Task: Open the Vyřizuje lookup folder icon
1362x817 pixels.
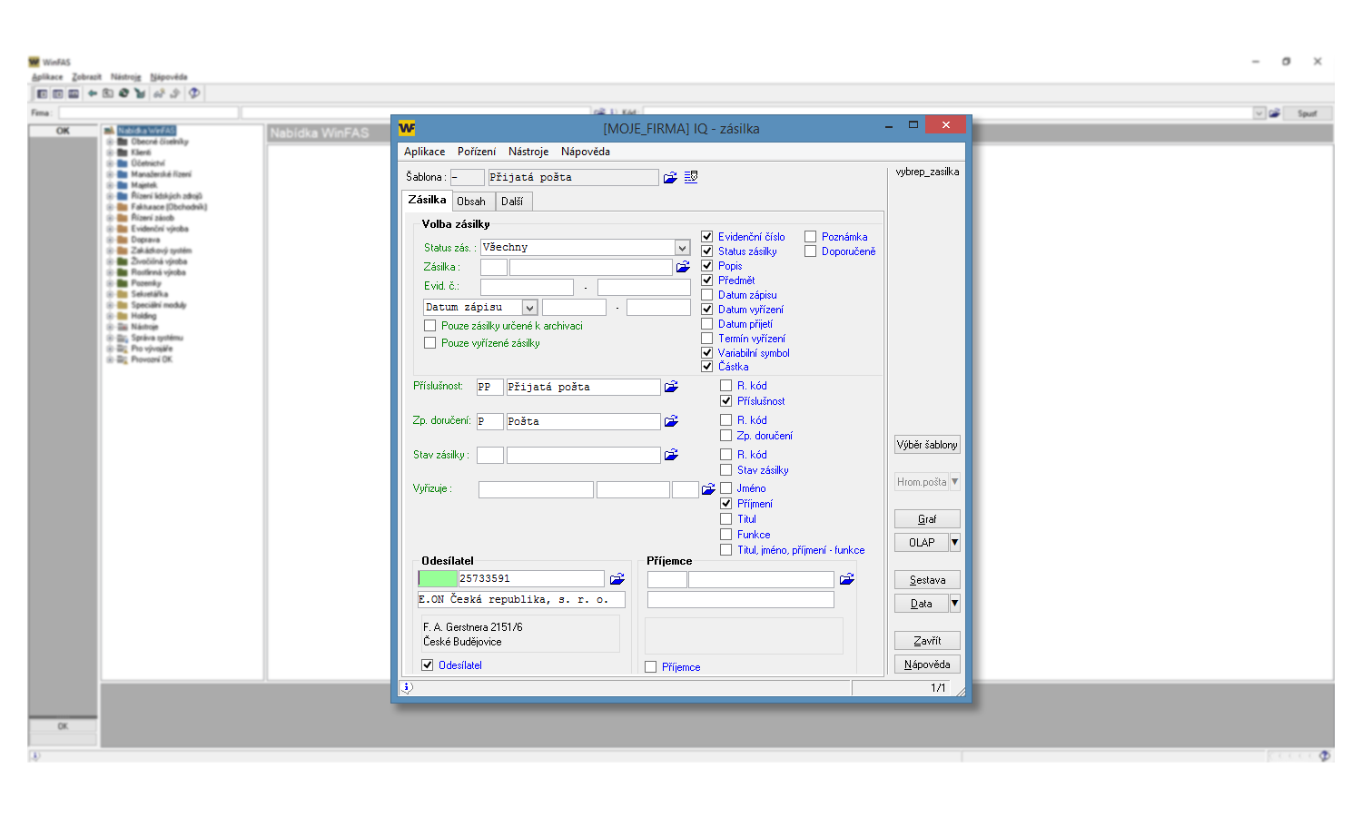Action: click(708, 489)
